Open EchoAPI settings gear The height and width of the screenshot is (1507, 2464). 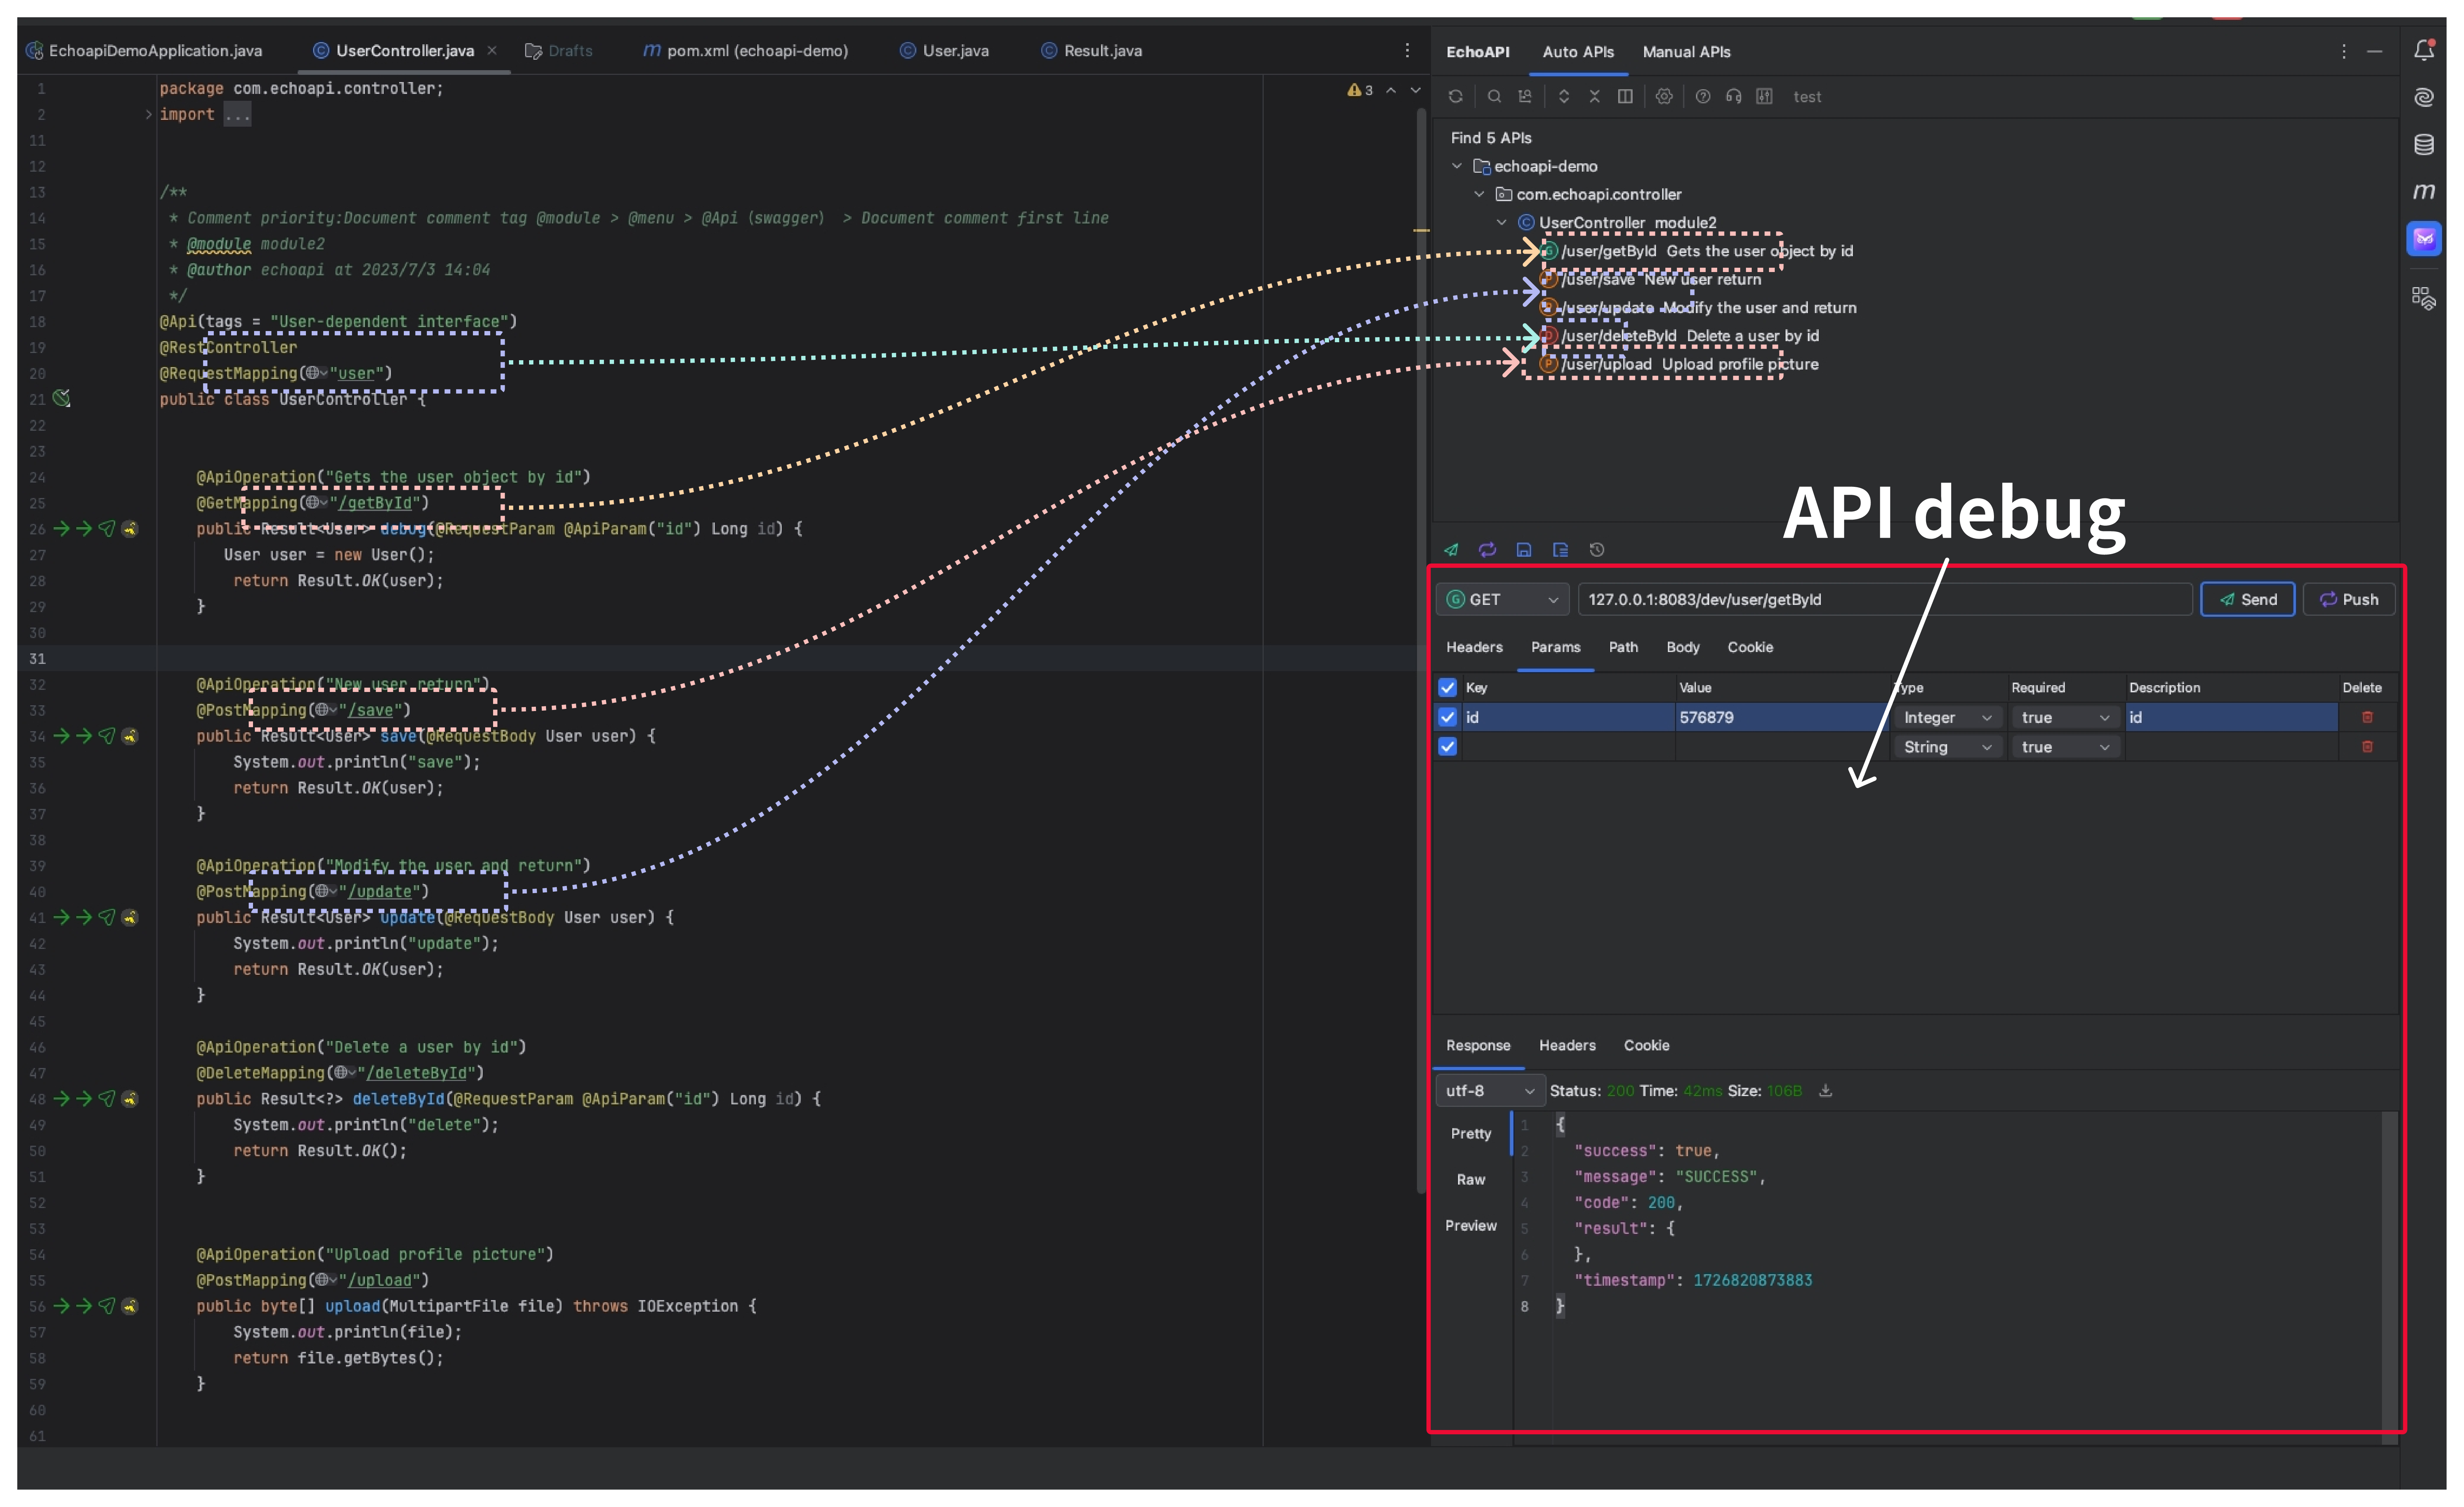click(1664, 97)
